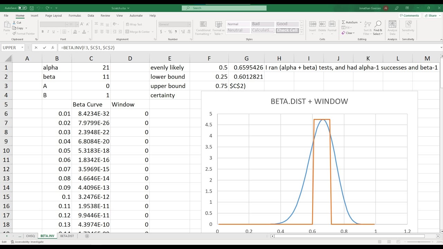This screenshot has width=443, height=249.
Task: Apply the Check Cell style
Action: click(x=287, y=30)
